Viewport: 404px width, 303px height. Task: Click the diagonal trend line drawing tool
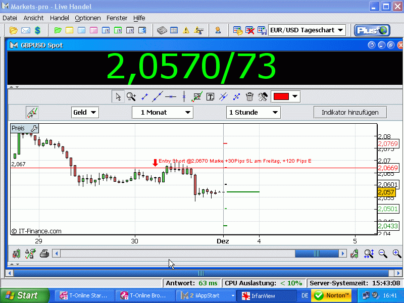158,96
